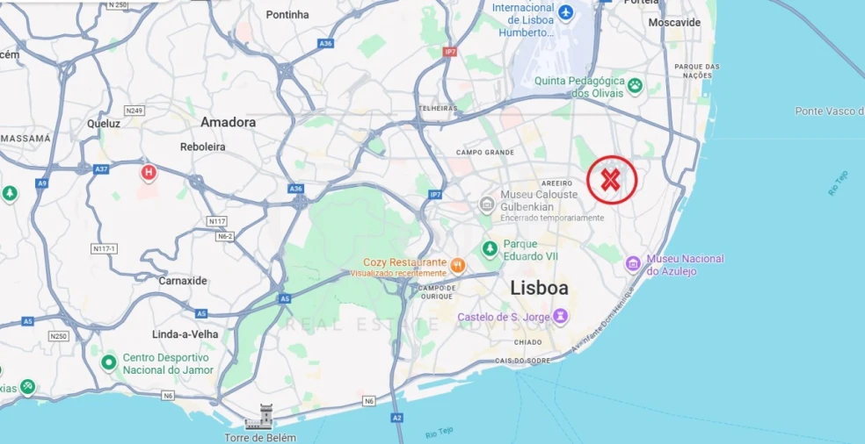Click the red X location marker
The width and height of the screenshot is (865, 444).
coord(612,180)
